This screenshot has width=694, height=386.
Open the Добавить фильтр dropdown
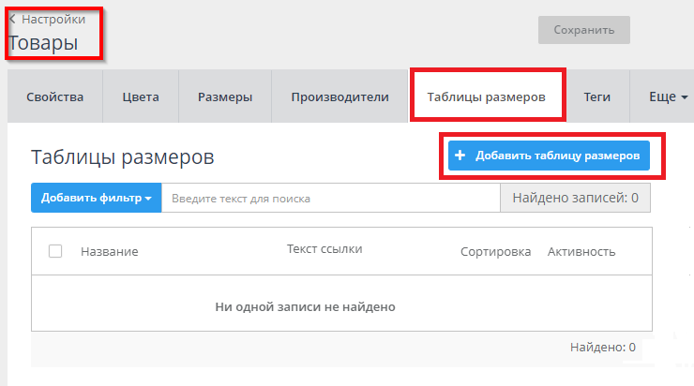(96, 199)
